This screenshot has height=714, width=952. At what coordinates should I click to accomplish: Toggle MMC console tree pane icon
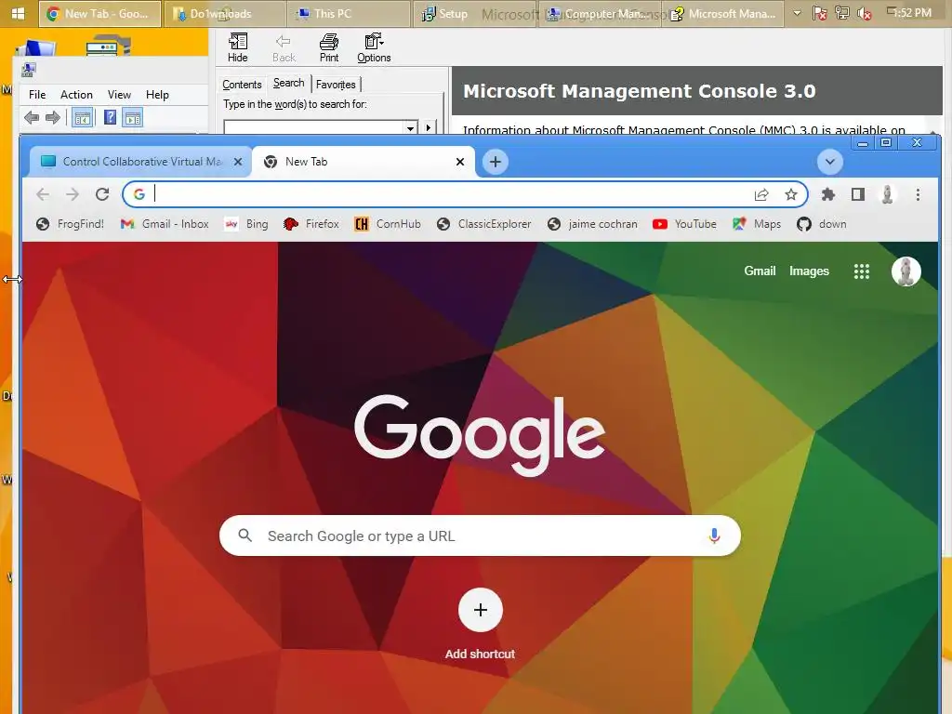tap(83, 118)
